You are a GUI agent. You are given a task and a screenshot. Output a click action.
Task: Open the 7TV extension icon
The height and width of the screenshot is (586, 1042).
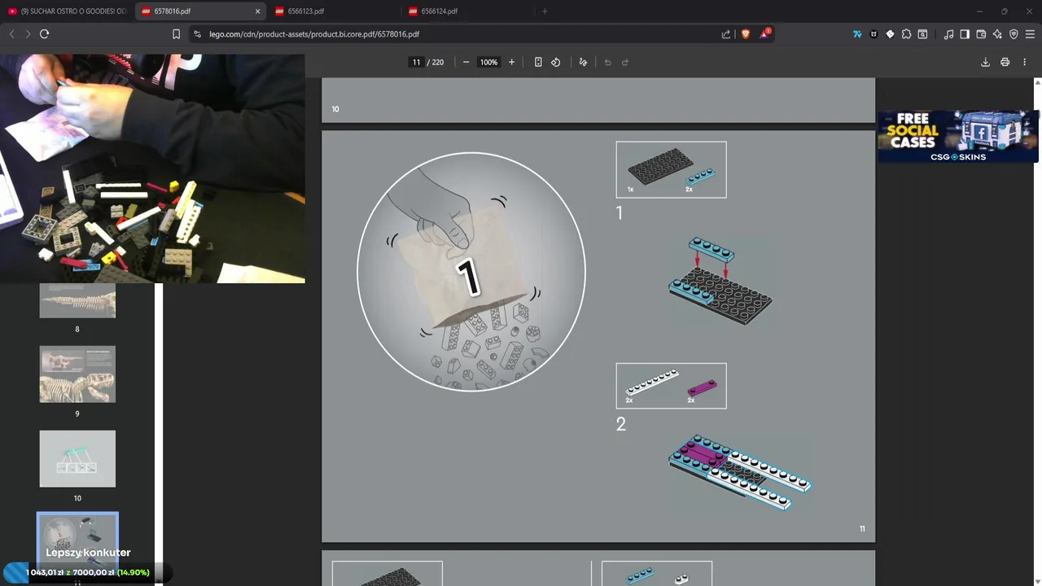[857, 34]
